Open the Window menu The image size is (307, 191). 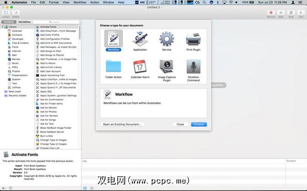[x=109, y=2]
